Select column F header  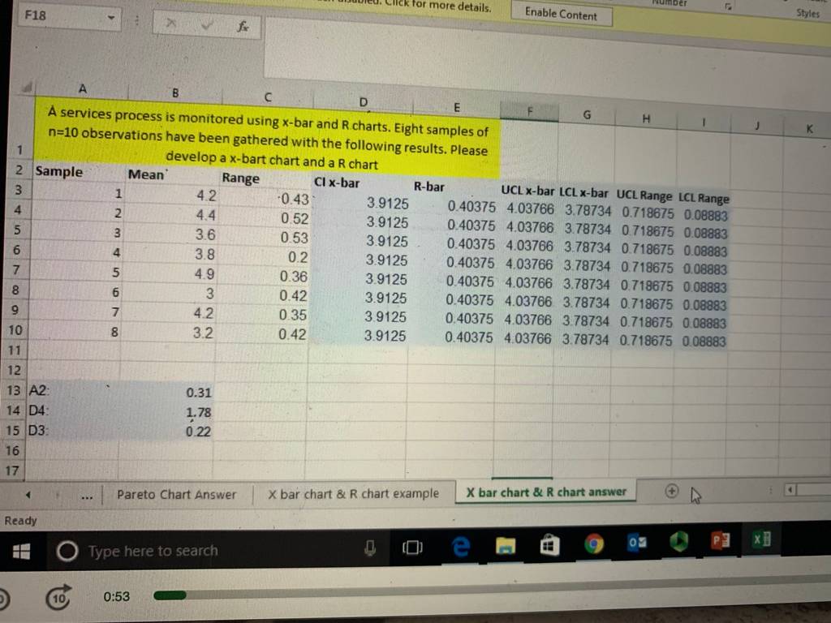click(x=529, y=111)
